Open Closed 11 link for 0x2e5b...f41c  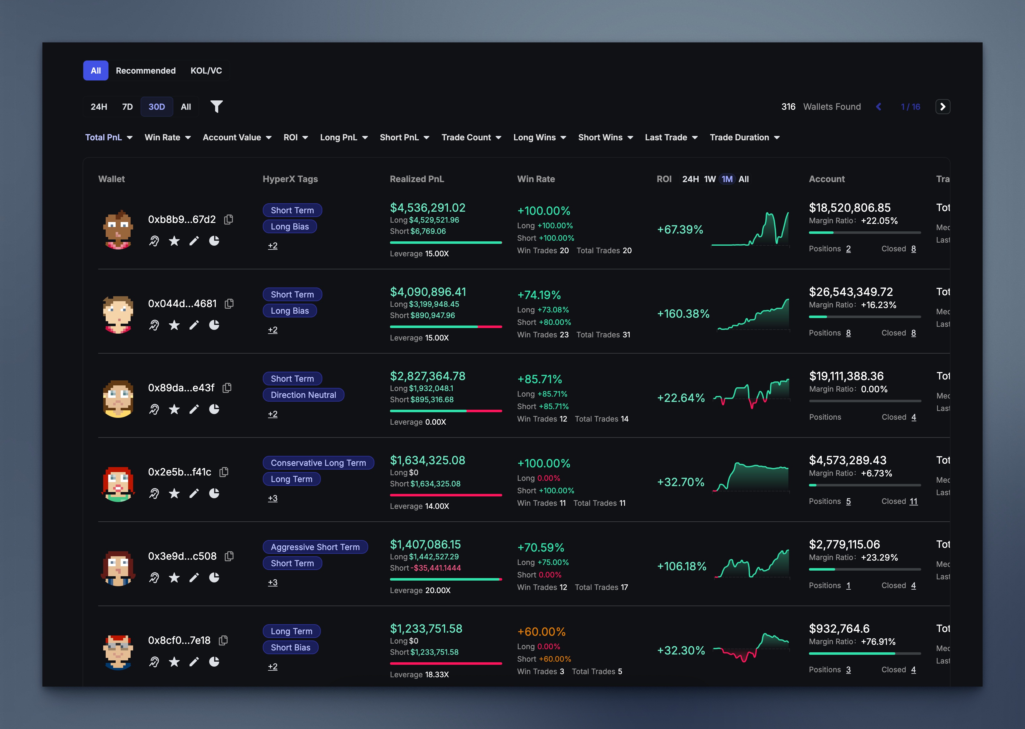(x=913, y=501)
